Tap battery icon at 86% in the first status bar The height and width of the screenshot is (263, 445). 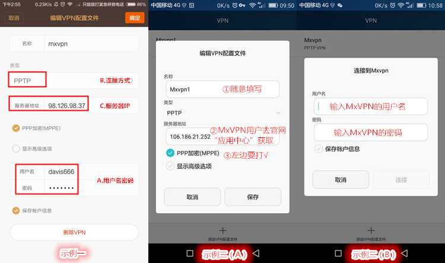pos(131,5)
